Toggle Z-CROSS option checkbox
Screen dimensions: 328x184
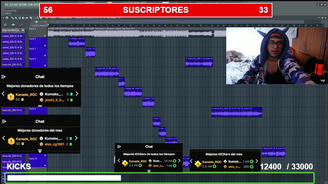pyautogui.click(x=38, y=26)
